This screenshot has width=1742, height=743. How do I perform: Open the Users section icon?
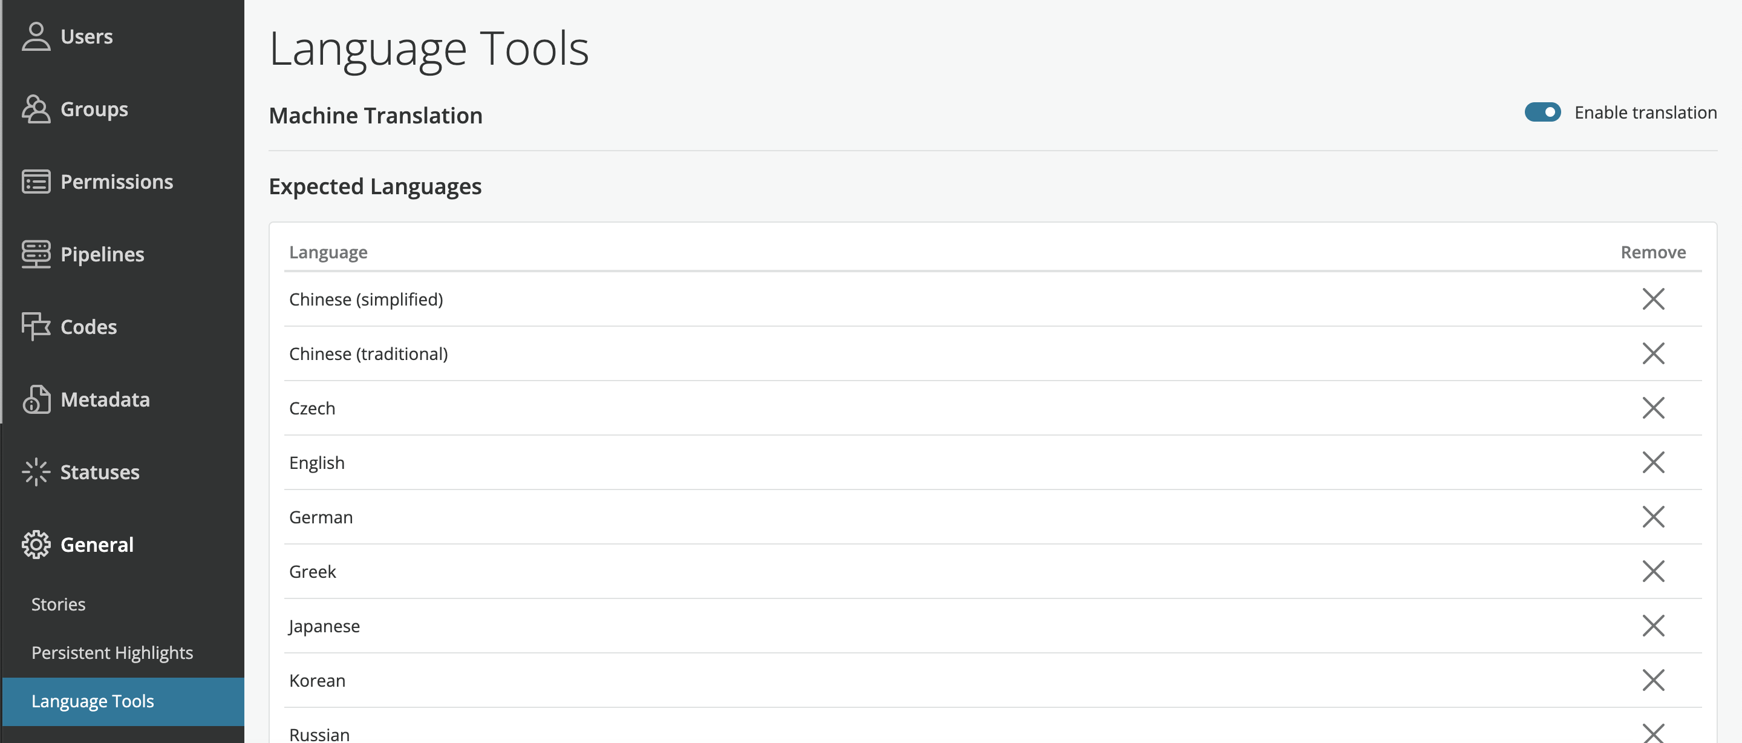click(36, 36)
